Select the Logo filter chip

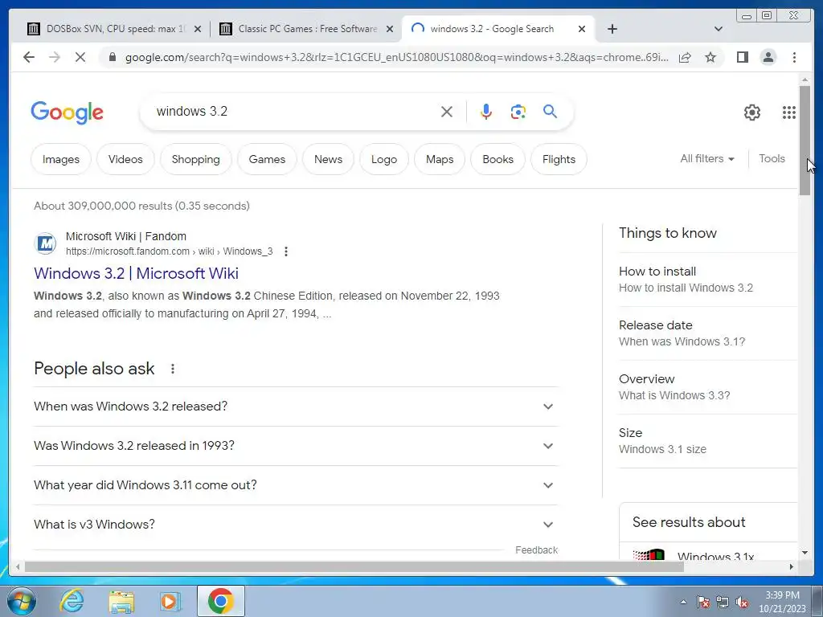[x=384, y=159]
